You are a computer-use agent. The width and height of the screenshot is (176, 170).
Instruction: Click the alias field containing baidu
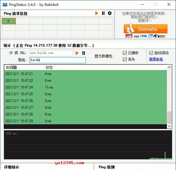pos(58,60)
